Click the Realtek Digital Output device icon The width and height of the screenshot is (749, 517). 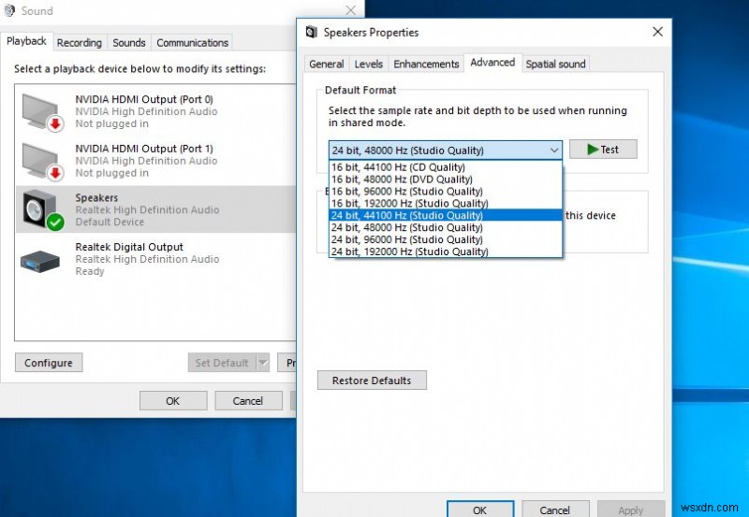pos(40,261)
